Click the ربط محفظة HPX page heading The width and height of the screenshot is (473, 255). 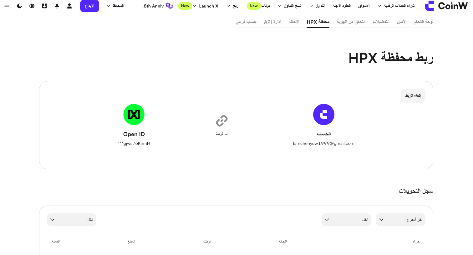pyautogui.click(x=391, y=58)
